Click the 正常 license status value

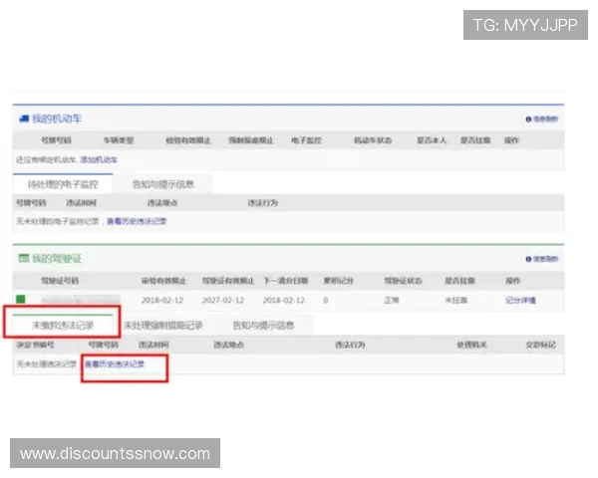[x=392, y=300]
